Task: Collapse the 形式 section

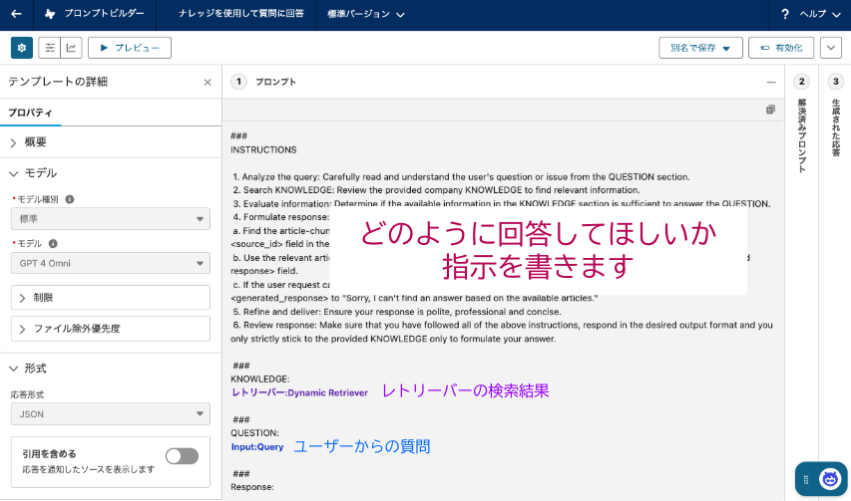Action: (x=111, y=369)
